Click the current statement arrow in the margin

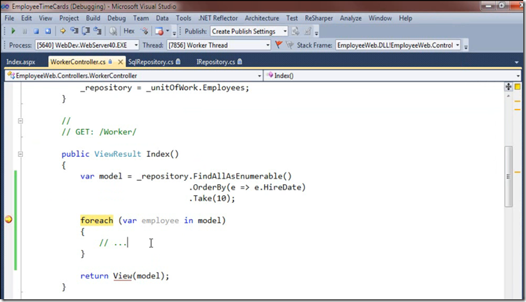pos(8,220)
